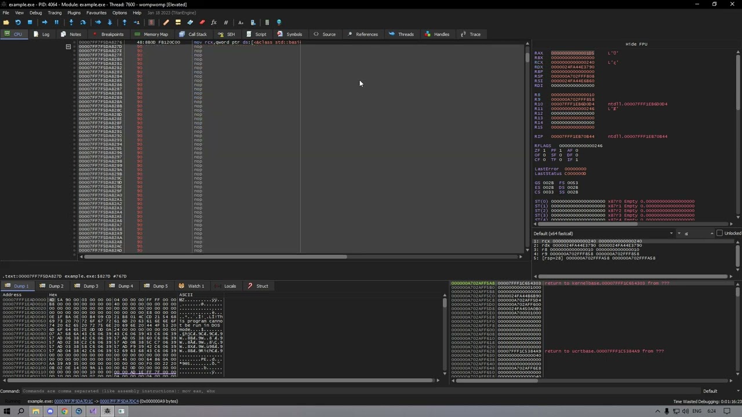The width and height of the screenshot is (742, 417).
Task: Open the Options menu
Action: [119, 13]
